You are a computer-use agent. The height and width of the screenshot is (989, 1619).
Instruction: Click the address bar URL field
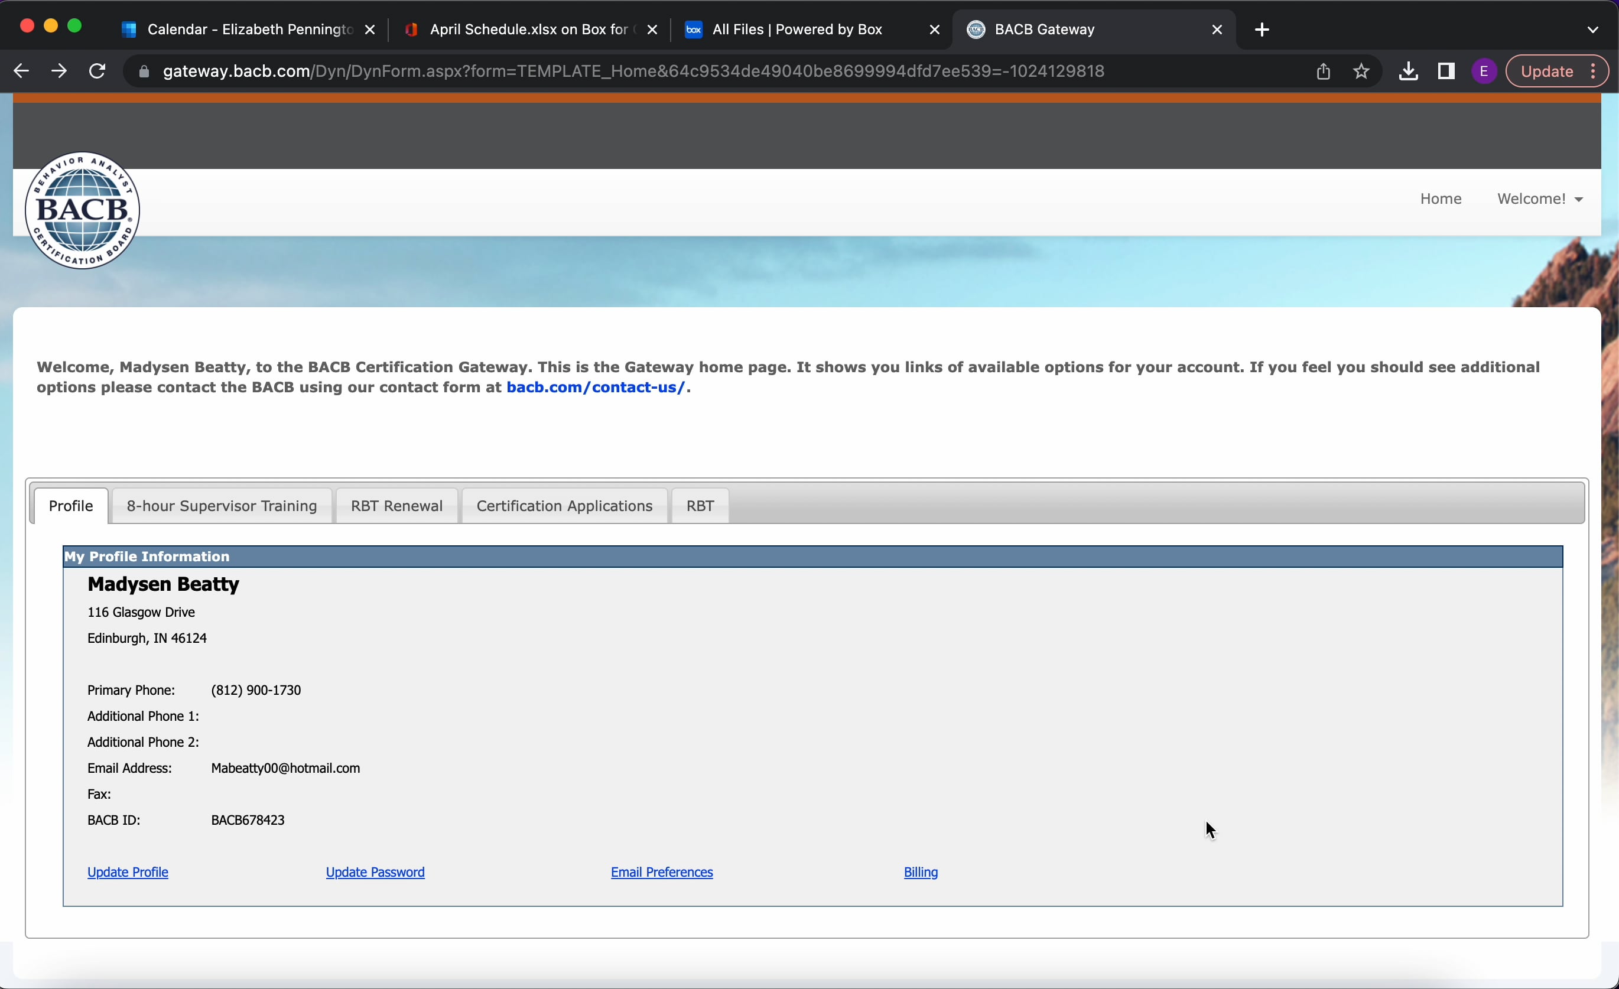(x=633, y=71)
